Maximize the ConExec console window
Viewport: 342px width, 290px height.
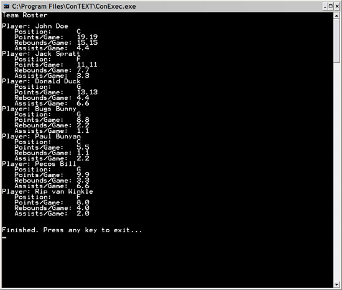click(331, 7)
